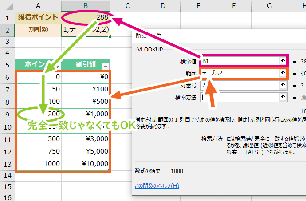This screenshot has width=306, height=201.
Task: Select column A header
Action: point(38,6)
